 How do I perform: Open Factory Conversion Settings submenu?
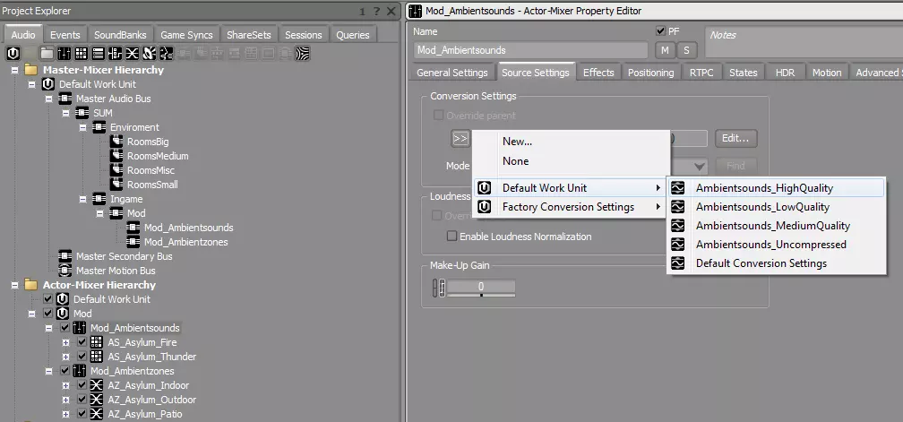(x=570, y=207)
